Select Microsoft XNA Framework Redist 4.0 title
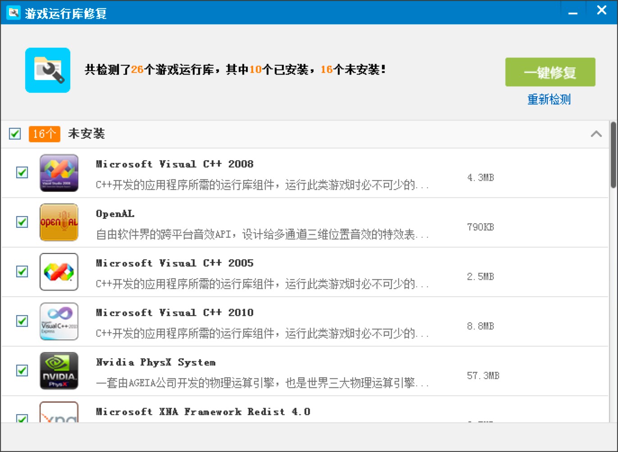The image size is (618, 452). 203,411
